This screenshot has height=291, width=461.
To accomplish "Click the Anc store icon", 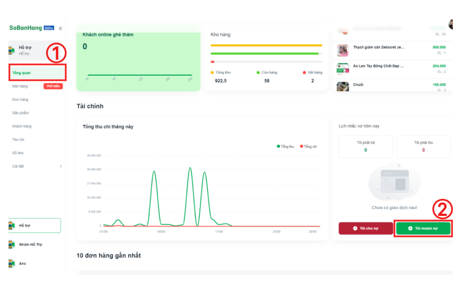I will (x=12, y=264).
